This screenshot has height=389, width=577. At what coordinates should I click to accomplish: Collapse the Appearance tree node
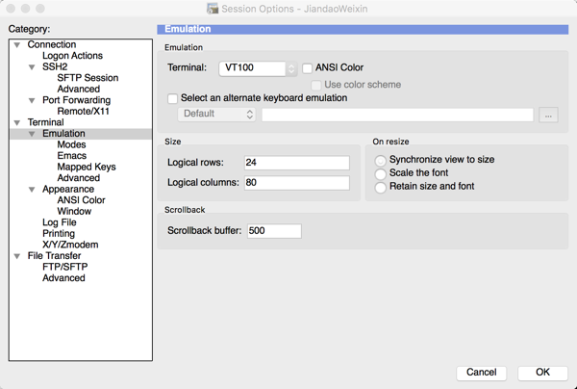(32, 190)
